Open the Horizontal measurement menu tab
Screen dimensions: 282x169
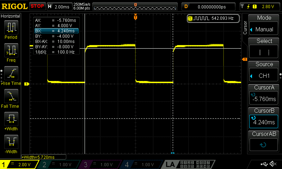click(x=11, y=16)
